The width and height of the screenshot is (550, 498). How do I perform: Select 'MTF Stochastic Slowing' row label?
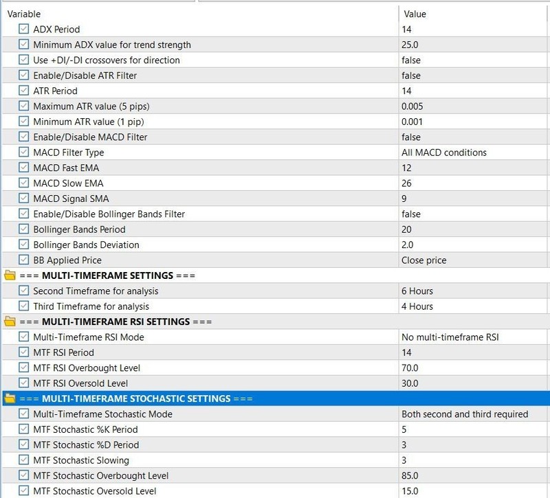pos(81,460)
